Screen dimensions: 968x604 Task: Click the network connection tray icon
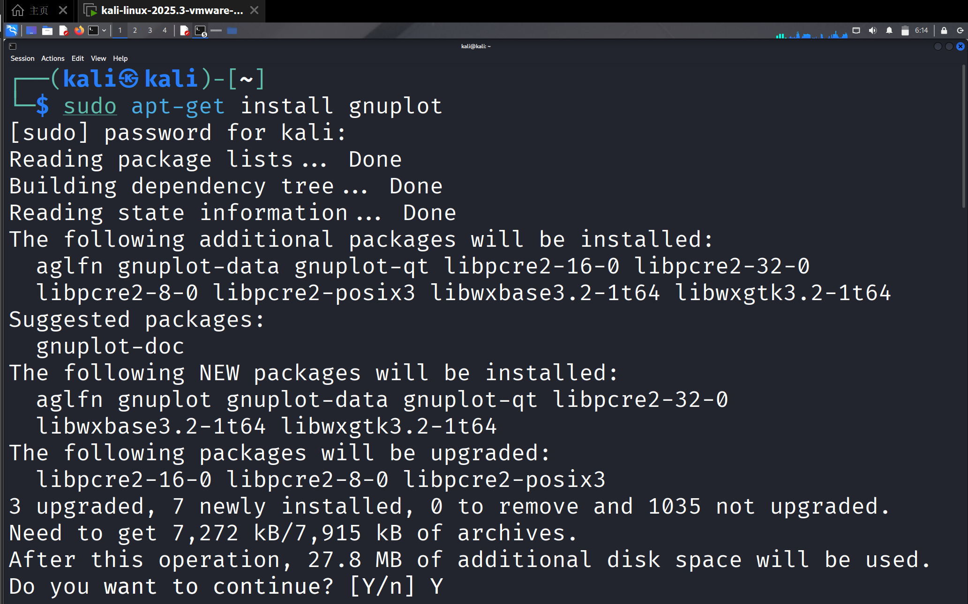tap(856, 30)
